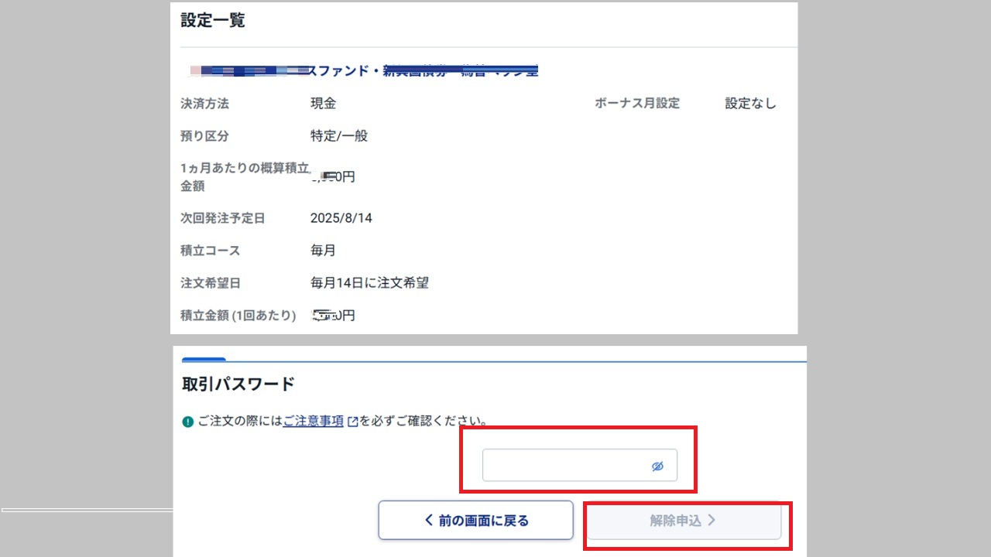Click the right chevron on 解除申込
The width and height of the screenshot is (991, 557).
[x=712, y=521]
